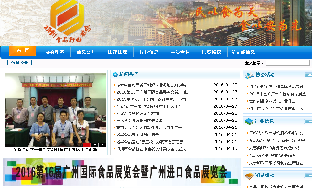Image resolution: width=312 pixels, height=188 pixels.
Task: Open MORE for the 行业信息 section
Action: [x=308, y=121]
